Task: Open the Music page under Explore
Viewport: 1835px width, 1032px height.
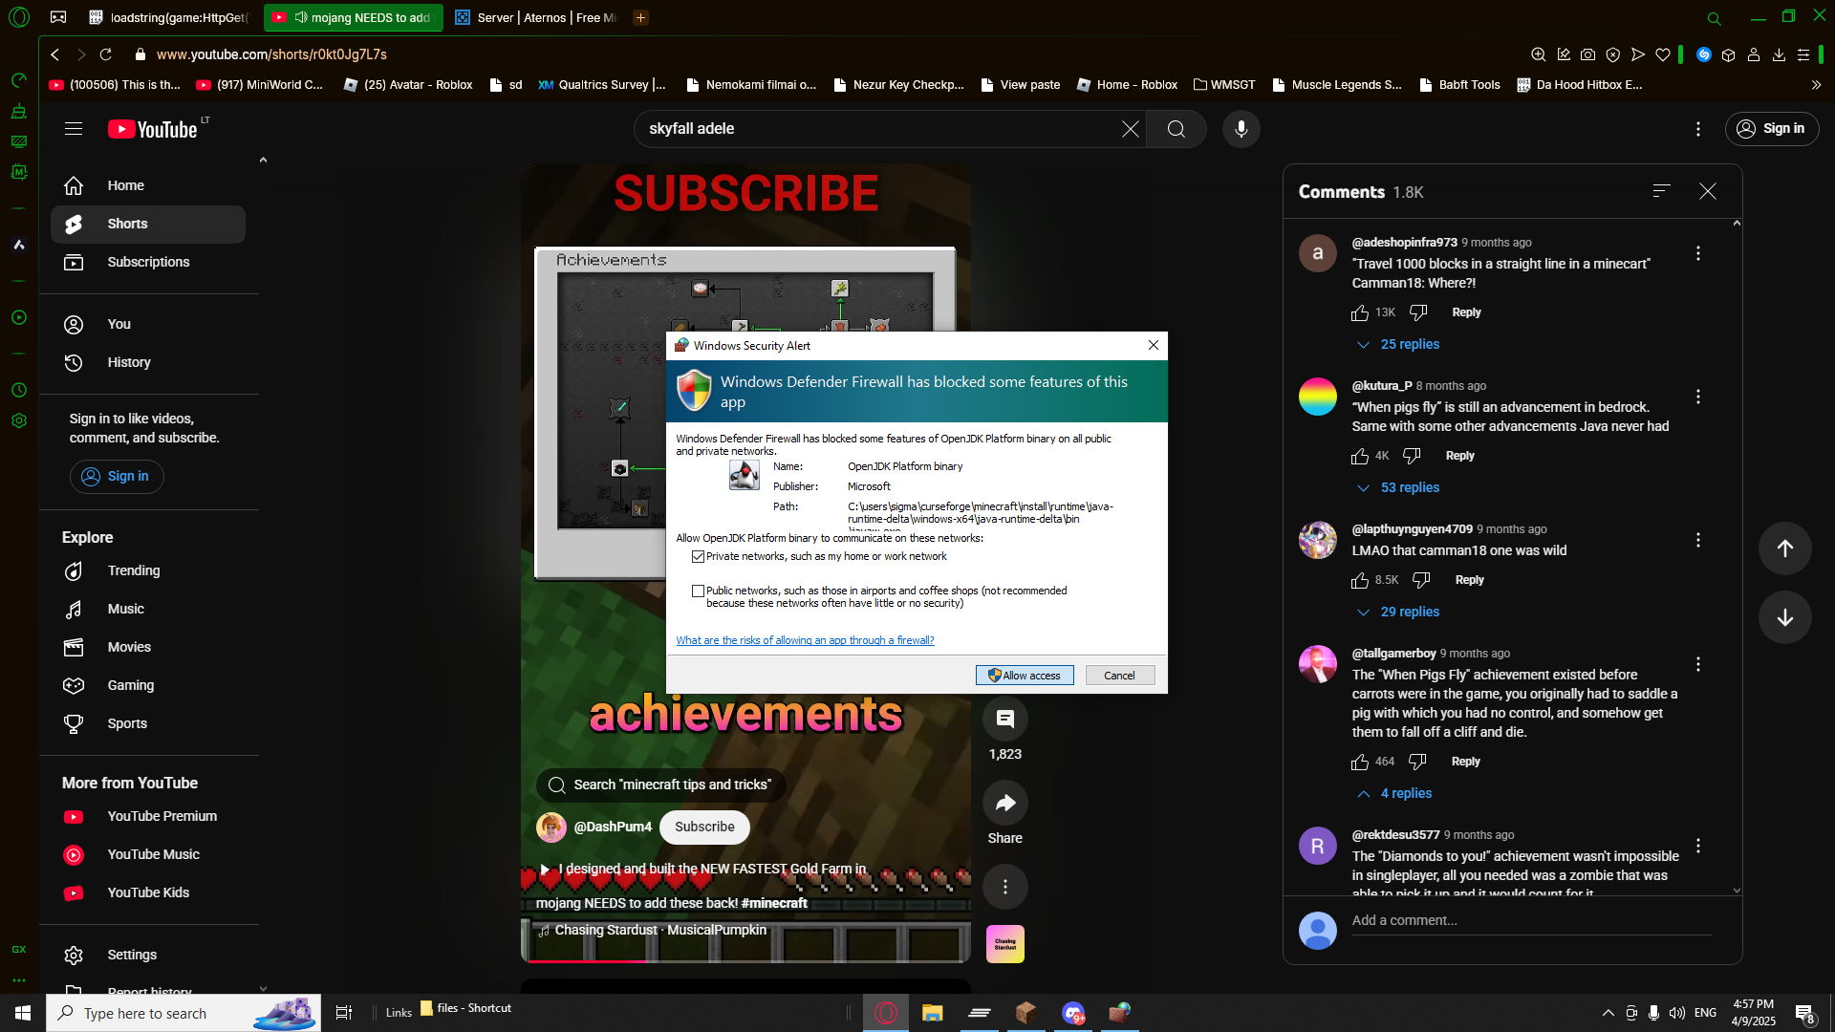Action: click(148, 609)
